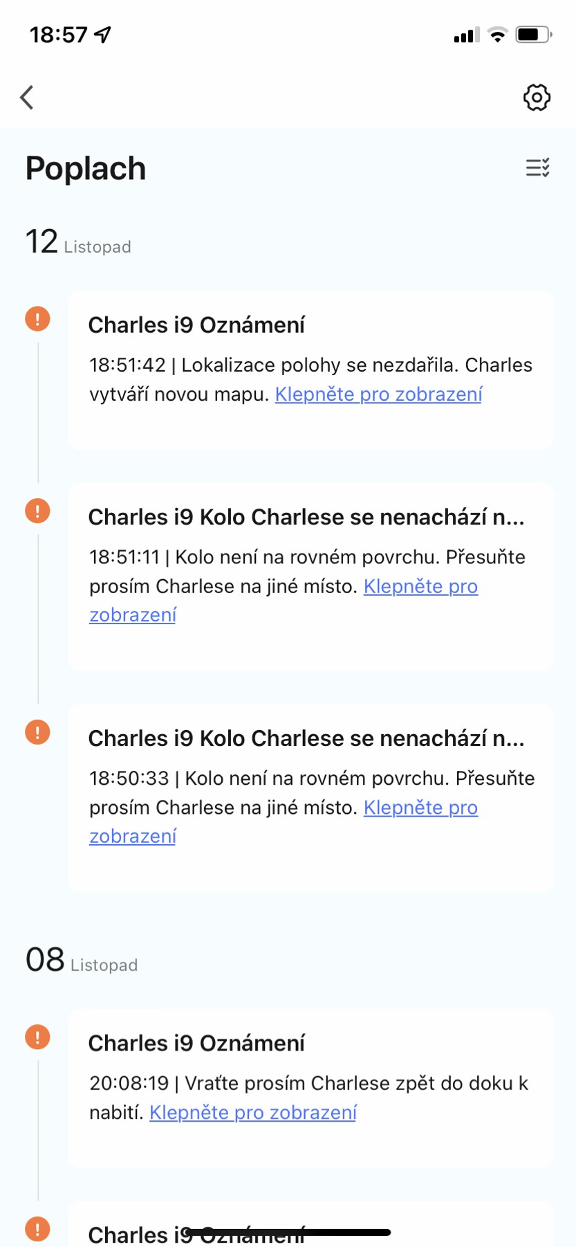This screenshot has width=576, height=1247.
Task: Tap the battery indicator in status bar
Action: [x=532, y=35]
